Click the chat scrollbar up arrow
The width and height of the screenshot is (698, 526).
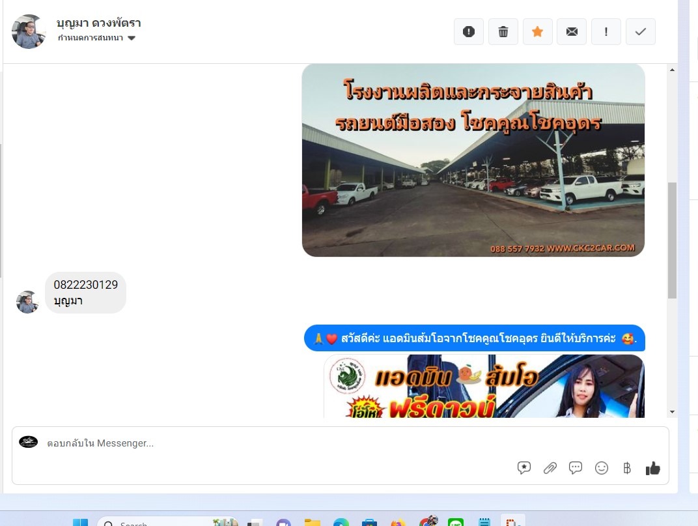coord(672,70)
